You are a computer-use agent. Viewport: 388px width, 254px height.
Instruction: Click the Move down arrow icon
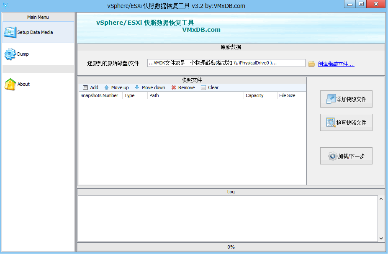tap(137, 87)
